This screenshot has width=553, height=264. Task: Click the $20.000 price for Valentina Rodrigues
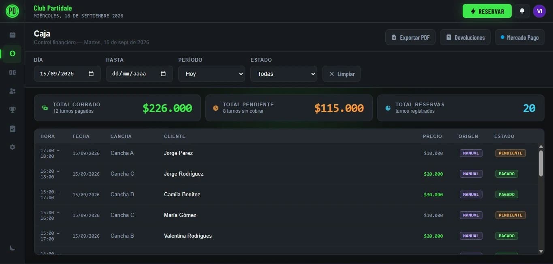(433, 236)
